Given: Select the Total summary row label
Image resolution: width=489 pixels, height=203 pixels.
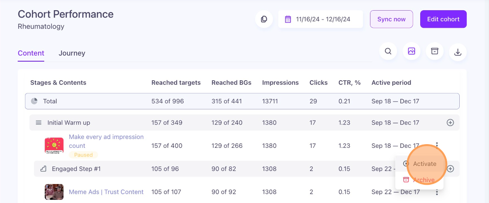Looking at the screenshot, I should [x=50, y=101].
